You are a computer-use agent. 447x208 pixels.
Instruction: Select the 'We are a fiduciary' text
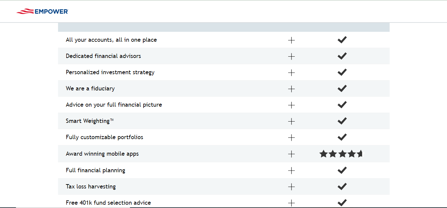point(90,88)
